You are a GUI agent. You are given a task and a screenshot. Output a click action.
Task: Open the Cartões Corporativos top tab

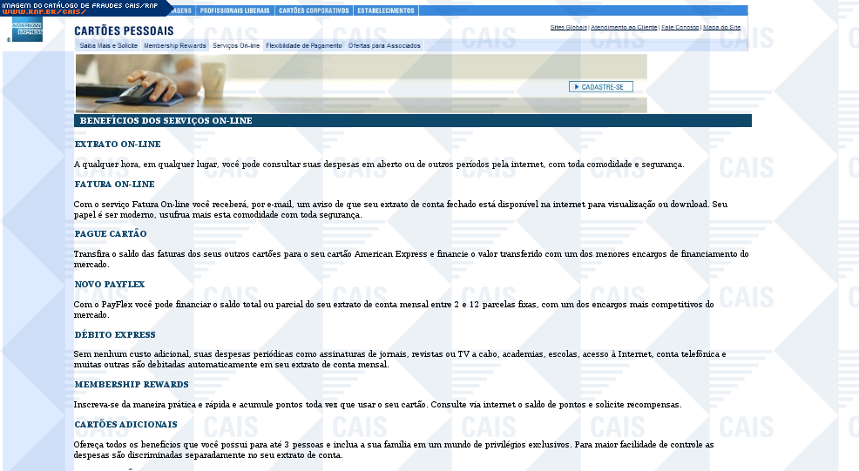tap(314, 10)
